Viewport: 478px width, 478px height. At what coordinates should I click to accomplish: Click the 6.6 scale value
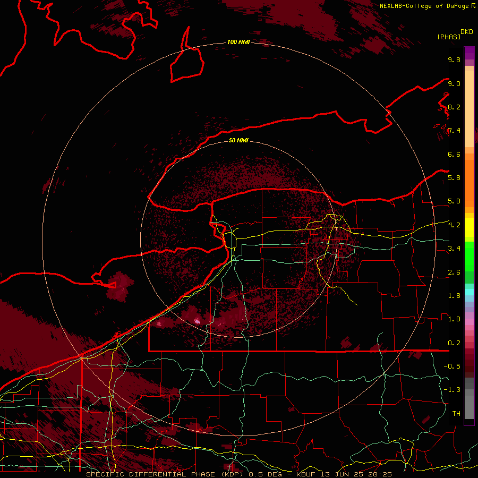click(454, 155)
